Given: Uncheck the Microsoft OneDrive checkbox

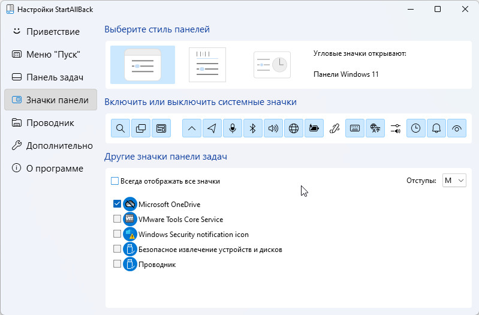Looking at the screenshot, I should pyautogui.click(x=117, y=204).
